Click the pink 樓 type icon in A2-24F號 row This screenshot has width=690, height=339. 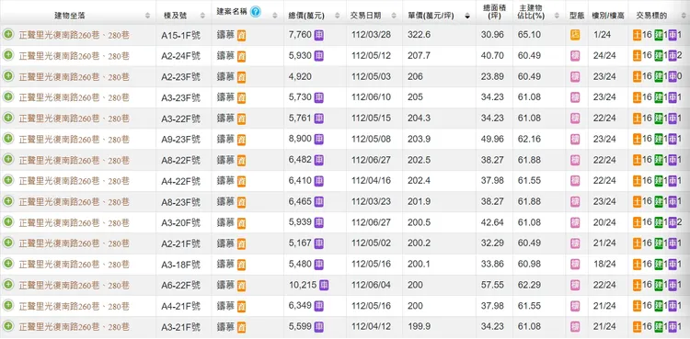(575, 55)
